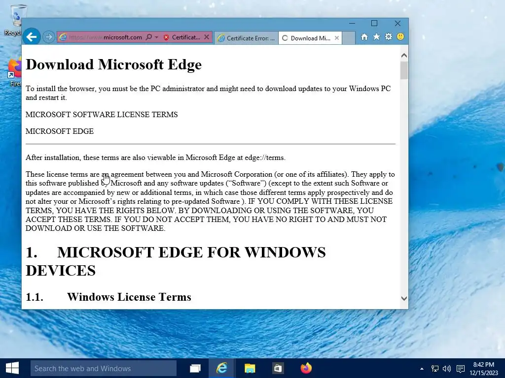Click the smiley feedback icon
This screenshot has height=378, width=505.
tap(400, 36)
